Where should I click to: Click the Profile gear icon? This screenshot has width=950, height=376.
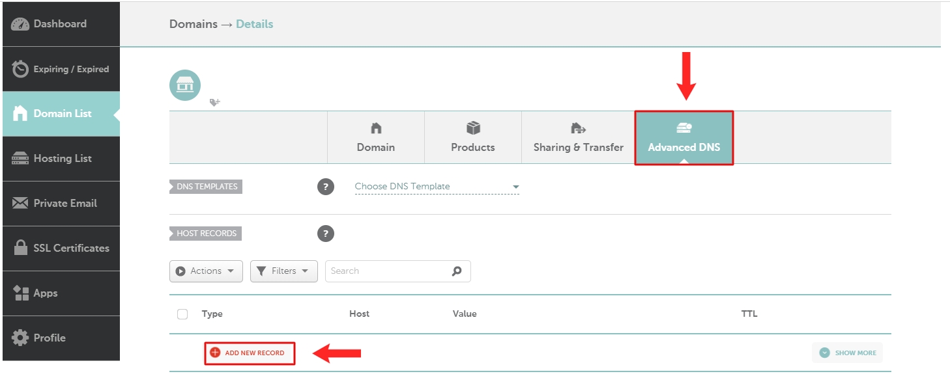point(21,338)
